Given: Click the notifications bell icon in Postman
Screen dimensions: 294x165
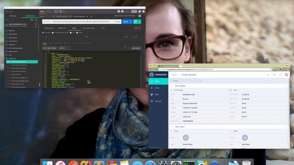Looking at the screenshot, I should coord(140,11).
